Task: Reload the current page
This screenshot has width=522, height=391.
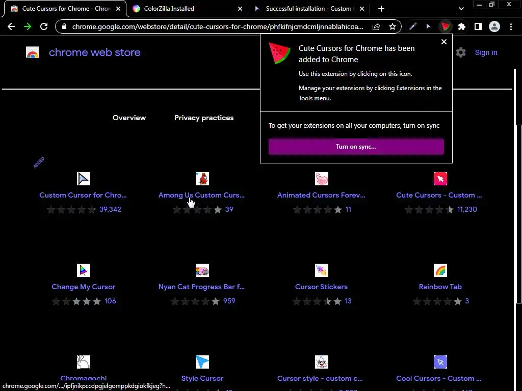Action: point(44,26)
